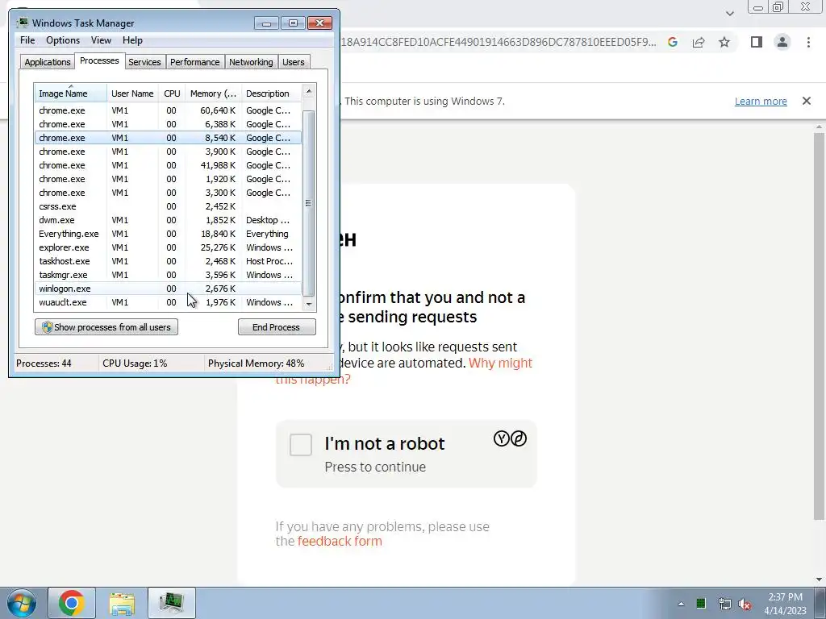Click the Yandex SmartCaptcha logo icon
This screenshot has height=619, width=826.
pyautogui.click(x=510, y=438)
